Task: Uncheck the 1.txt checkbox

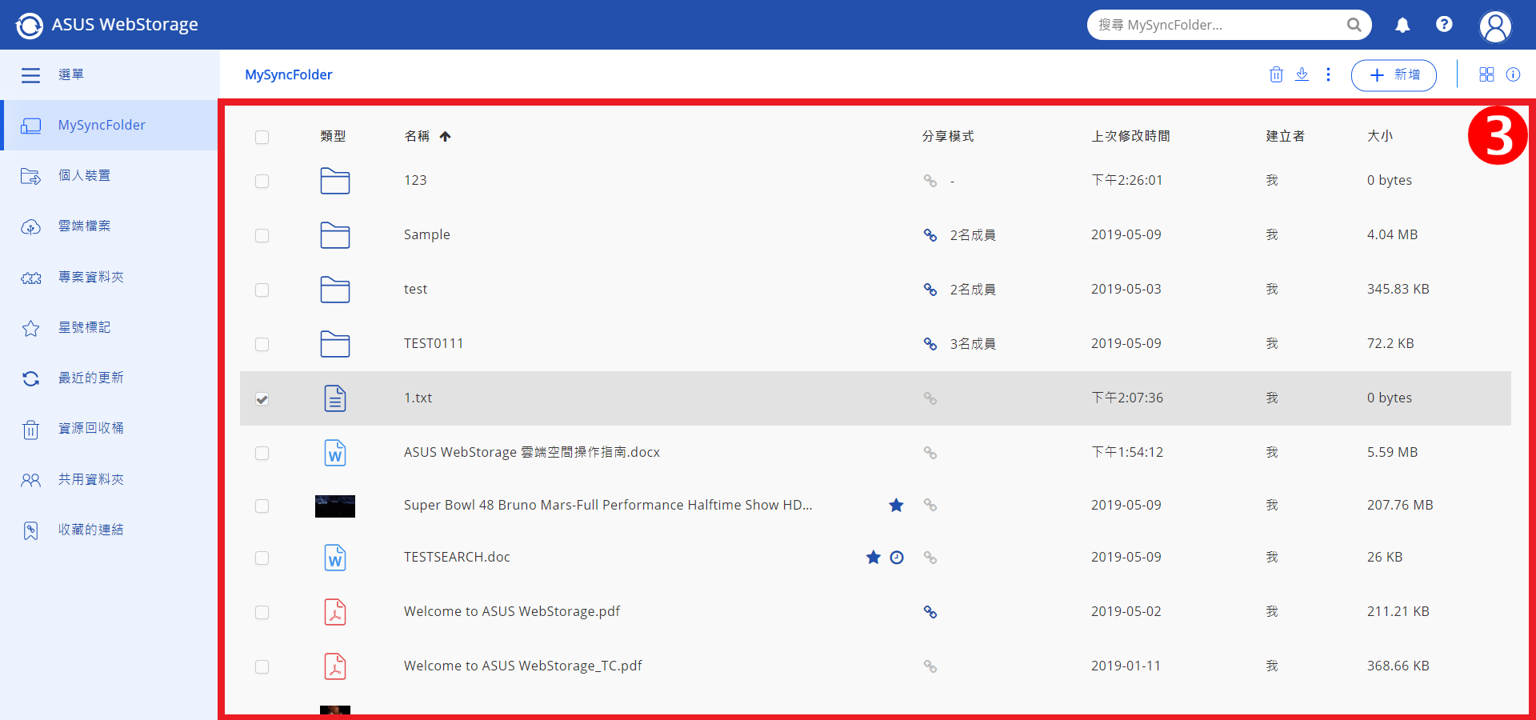Action: tap(262, 399)
